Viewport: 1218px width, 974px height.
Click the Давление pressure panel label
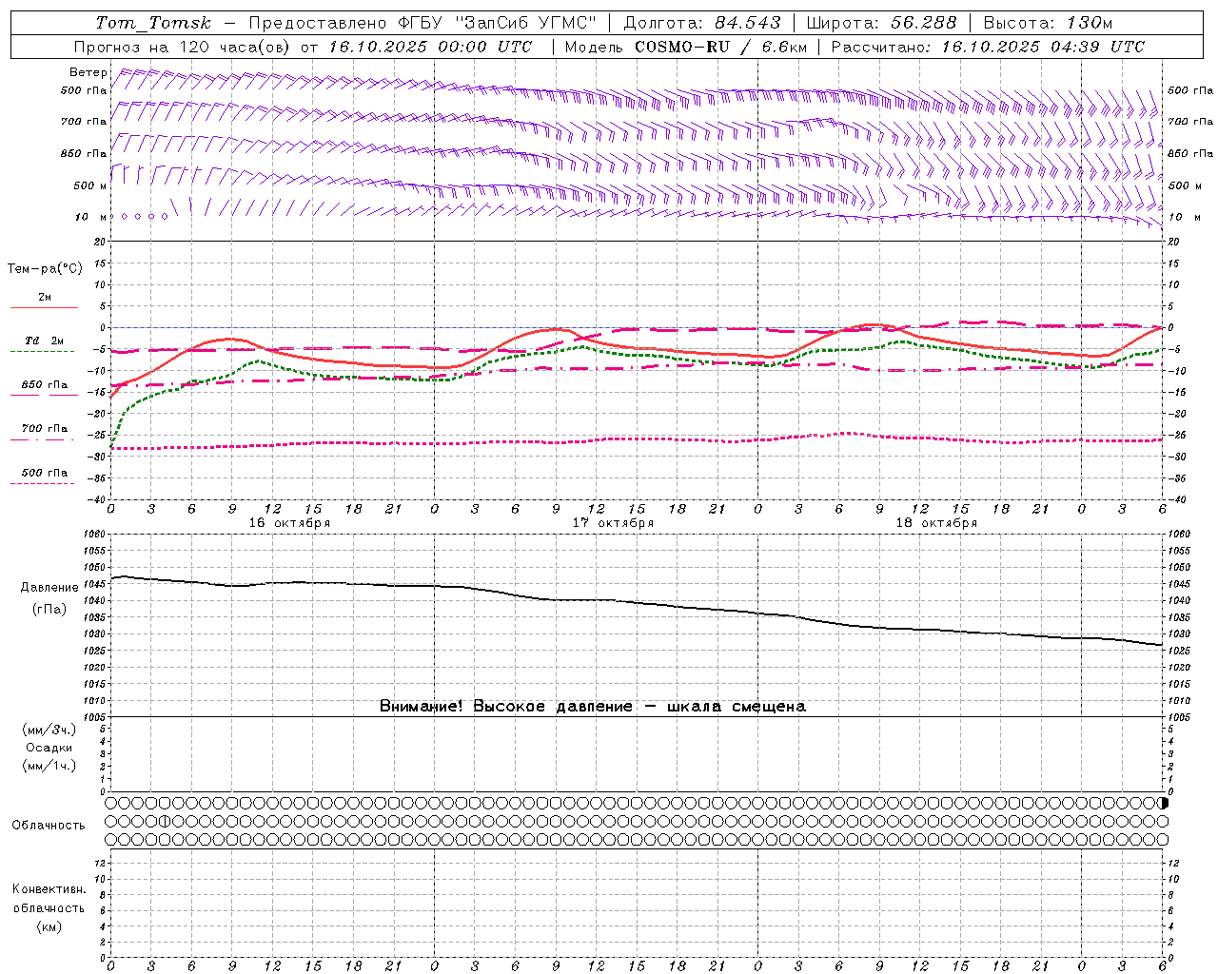49,588
